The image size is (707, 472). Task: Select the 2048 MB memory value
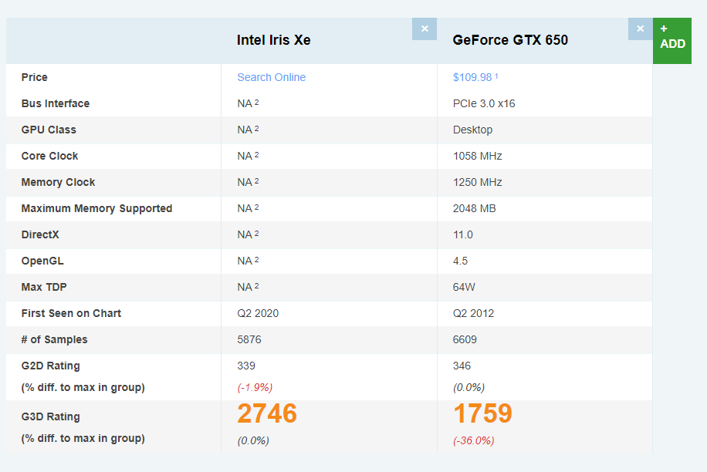pos(475,208)
